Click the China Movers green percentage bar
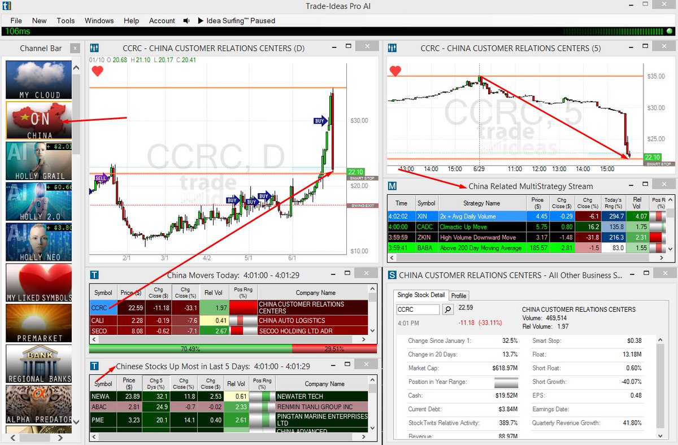The width and height of the screenshot is (678, 445). click(190, 349)
